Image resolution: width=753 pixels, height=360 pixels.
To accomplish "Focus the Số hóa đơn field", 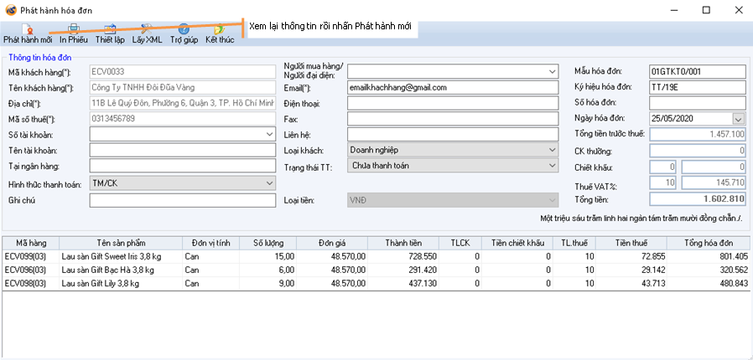I will [698, 103].
